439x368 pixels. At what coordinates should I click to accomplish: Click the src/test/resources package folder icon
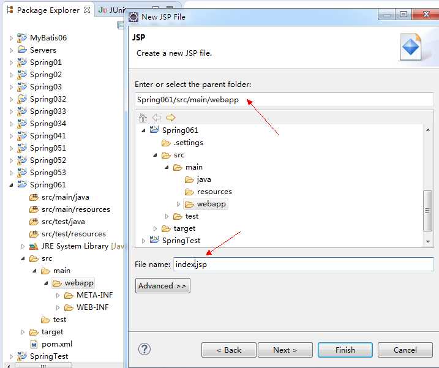(x=34, y=234)
